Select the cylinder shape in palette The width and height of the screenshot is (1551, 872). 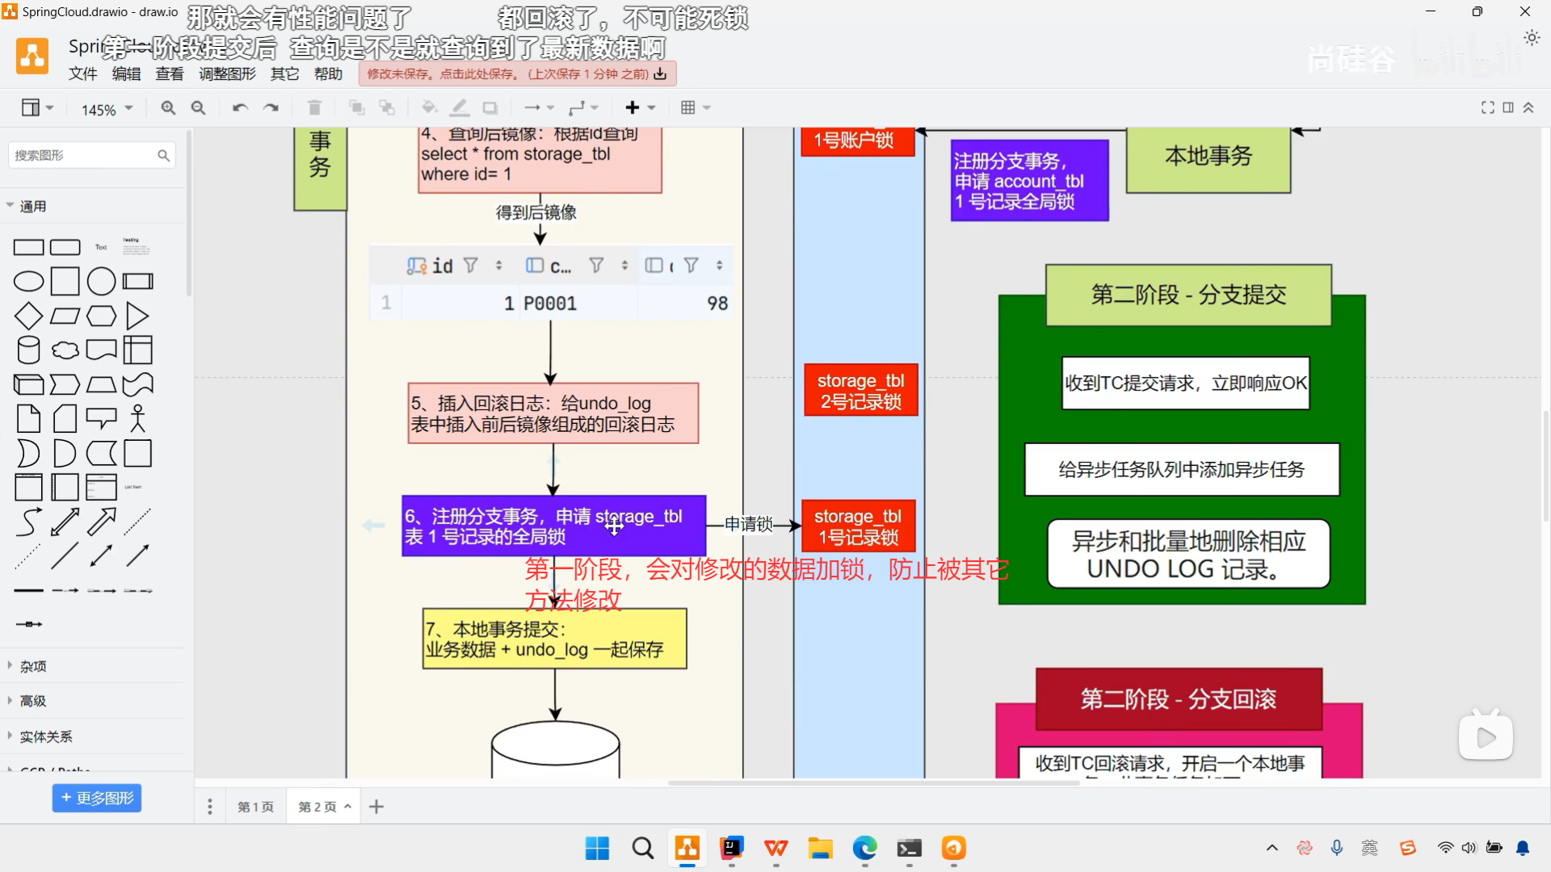coord(28,350)
